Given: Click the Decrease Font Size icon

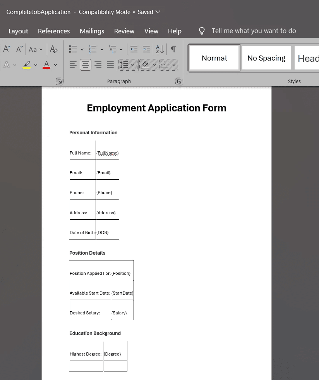Looking at the screenshot, I should tap(19, 49).
